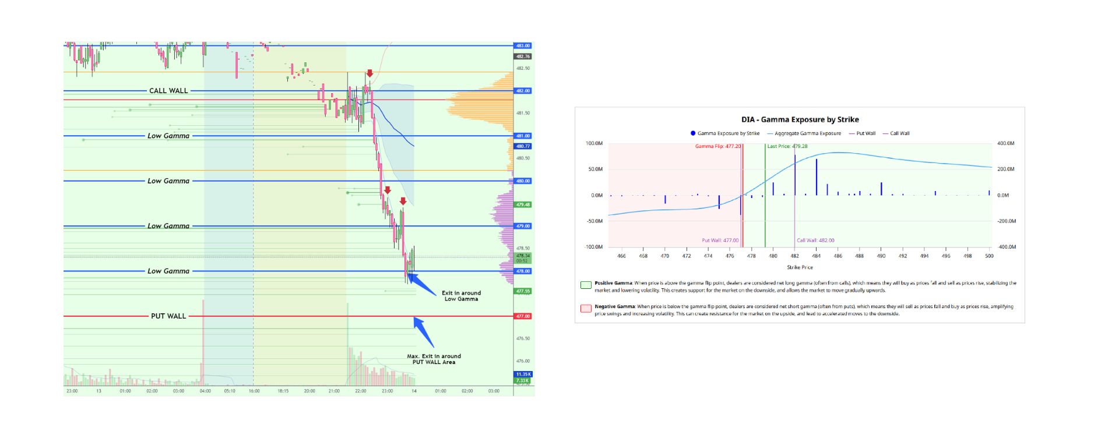The image size is (1119, 424).
Task: Select the 483.00 blue price tag
Action: coord(523,45)
